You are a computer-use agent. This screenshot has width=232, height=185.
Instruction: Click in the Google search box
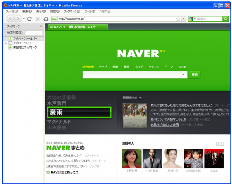209,19
